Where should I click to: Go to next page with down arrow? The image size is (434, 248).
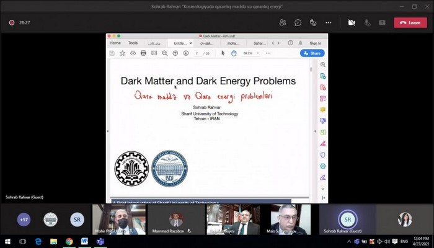(185, 53)
